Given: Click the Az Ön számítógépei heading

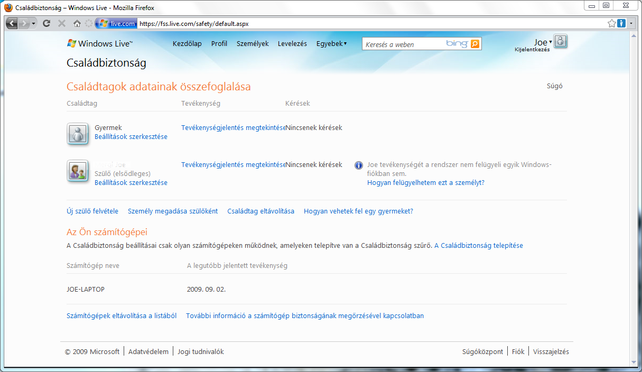Looking at the screenshot, I should [107, 232].
